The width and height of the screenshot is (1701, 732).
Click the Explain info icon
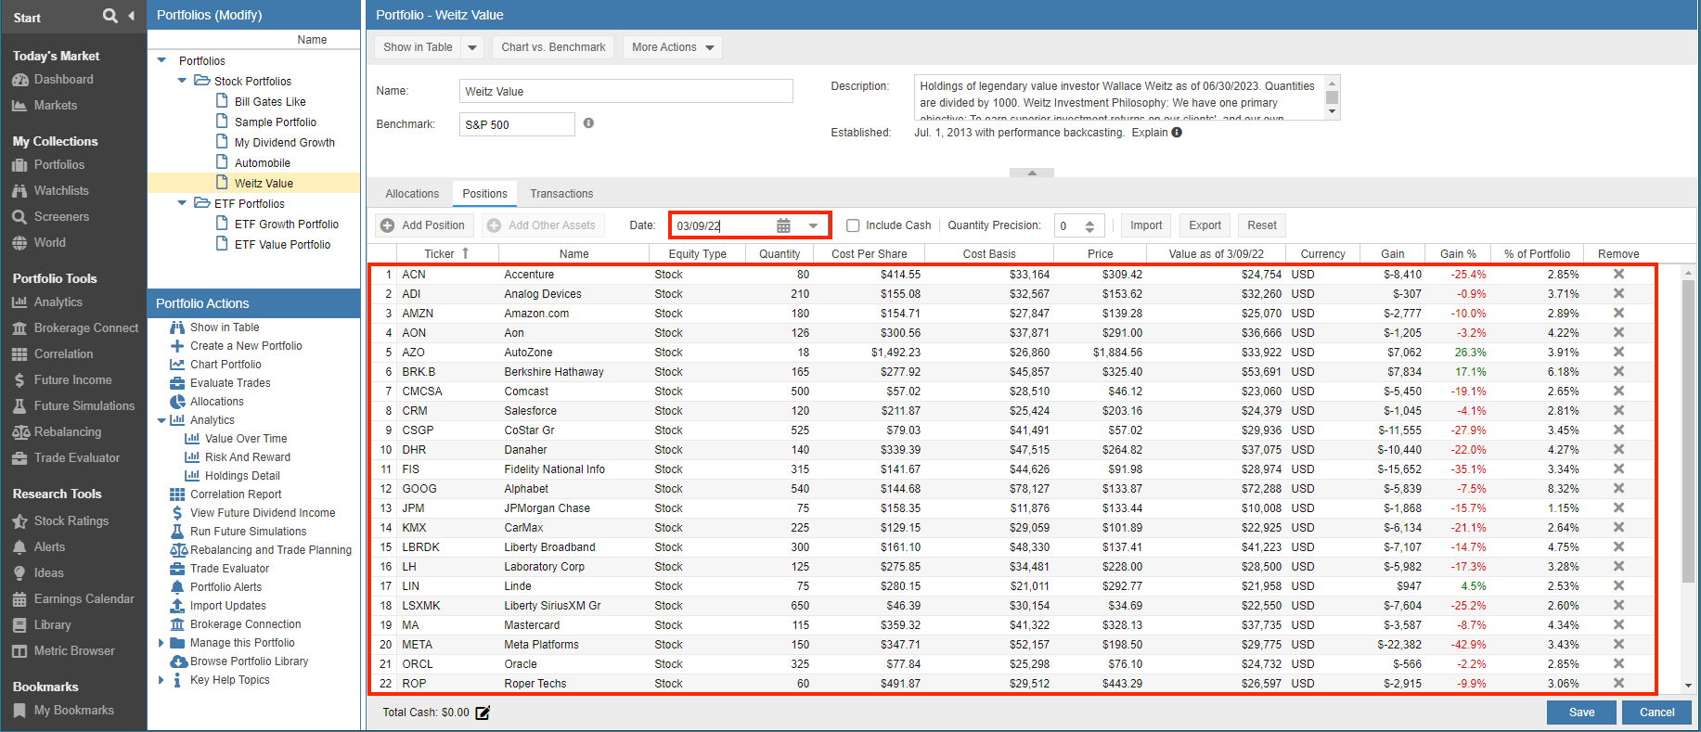click(x=1177, y=133)
